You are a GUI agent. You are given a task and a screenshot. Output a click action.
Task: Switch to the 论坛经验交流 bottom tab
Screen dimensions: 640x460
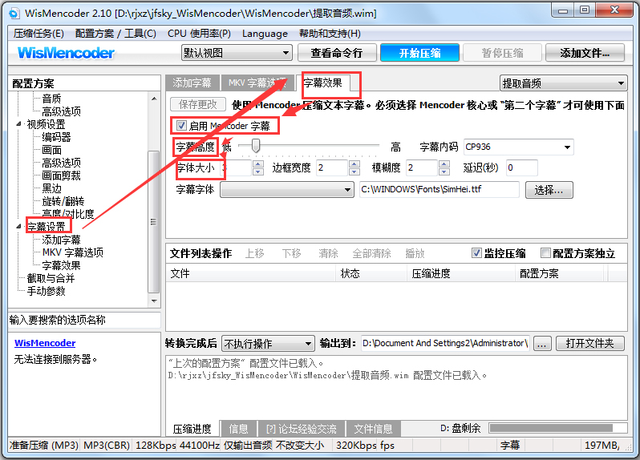click(x=302, y=429)
